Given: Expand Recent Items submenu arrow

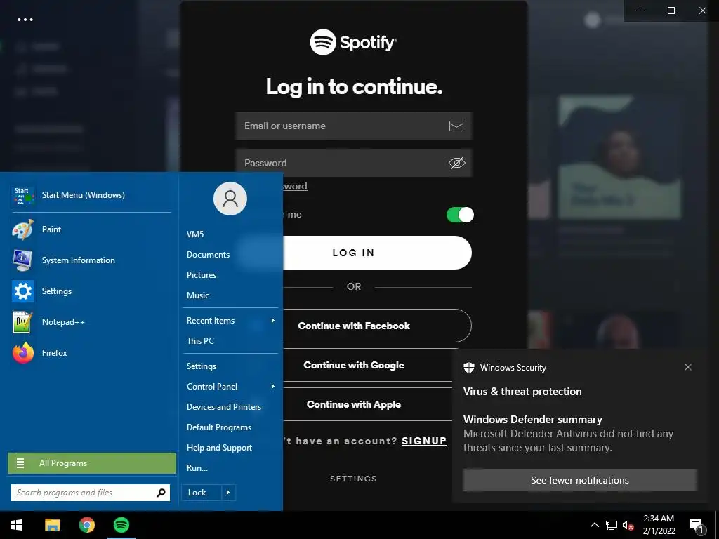Looking at the screenshot, I should (273, 320).
